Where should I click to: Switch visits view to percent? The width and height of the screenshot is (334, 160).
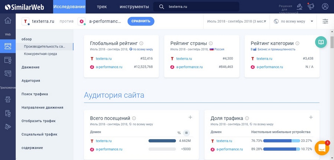coord(179,133)
